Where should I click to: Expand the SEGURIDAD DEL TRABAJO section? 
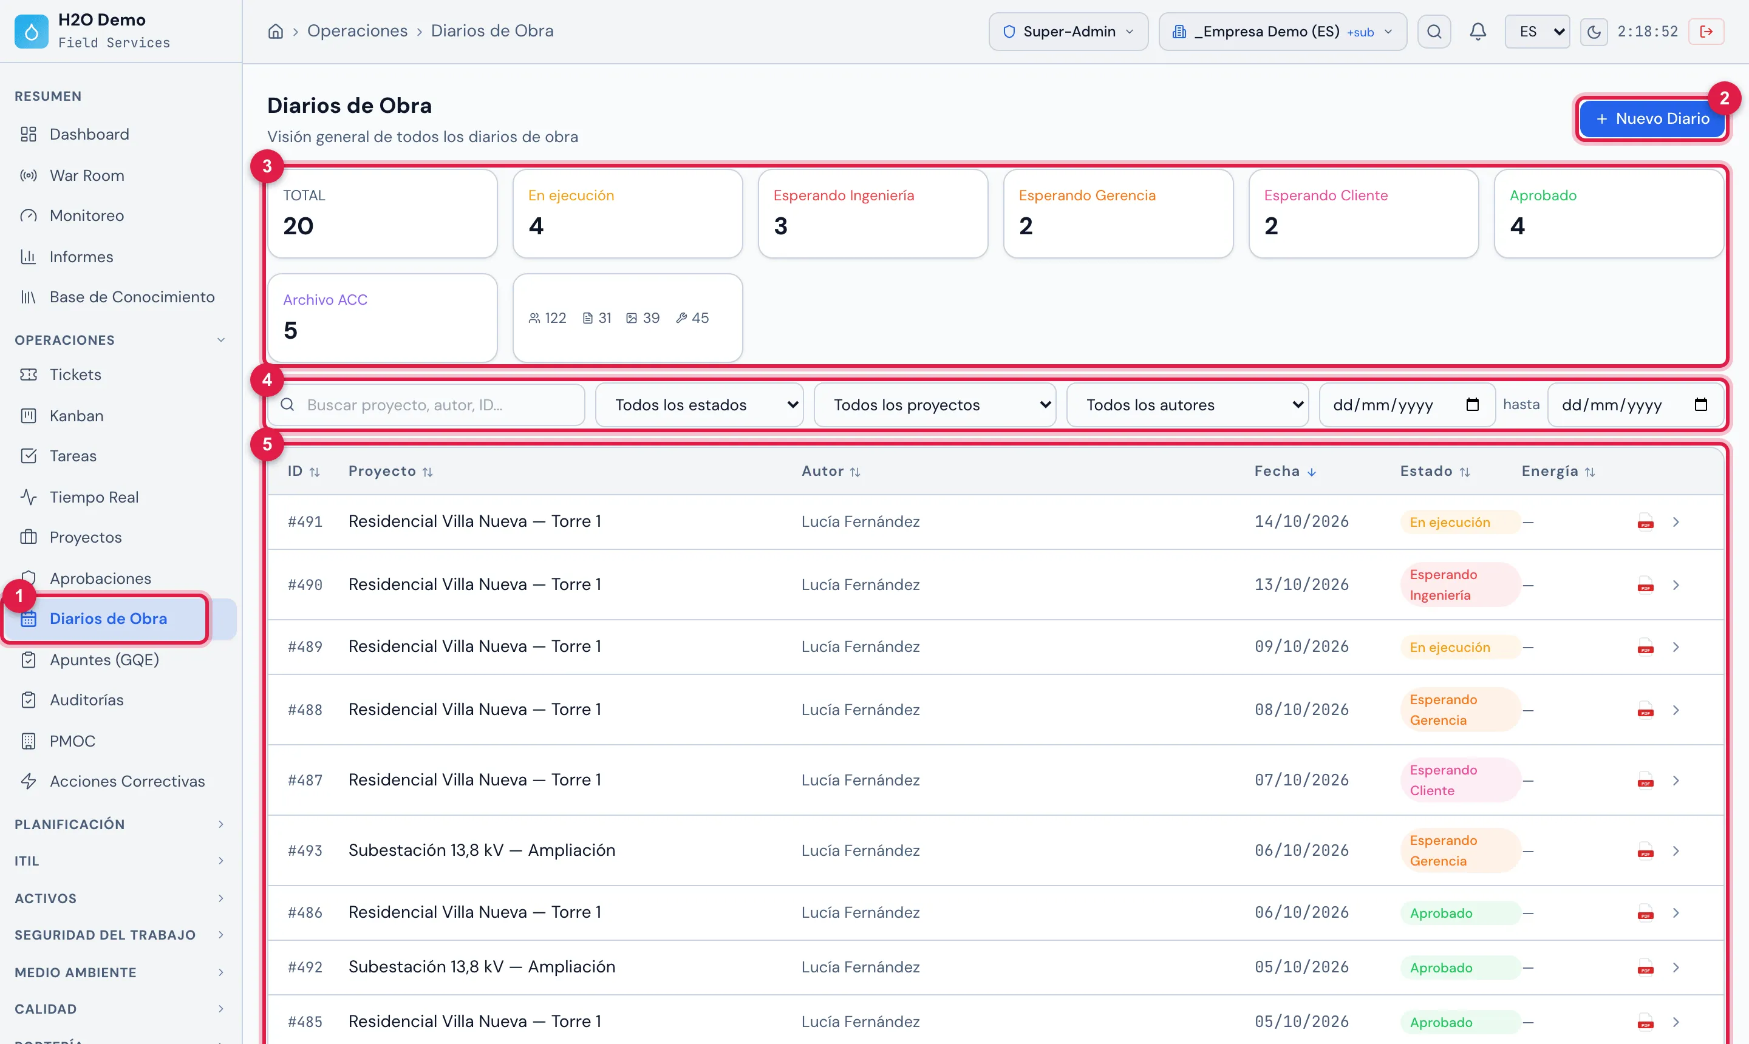coord(120,935)
